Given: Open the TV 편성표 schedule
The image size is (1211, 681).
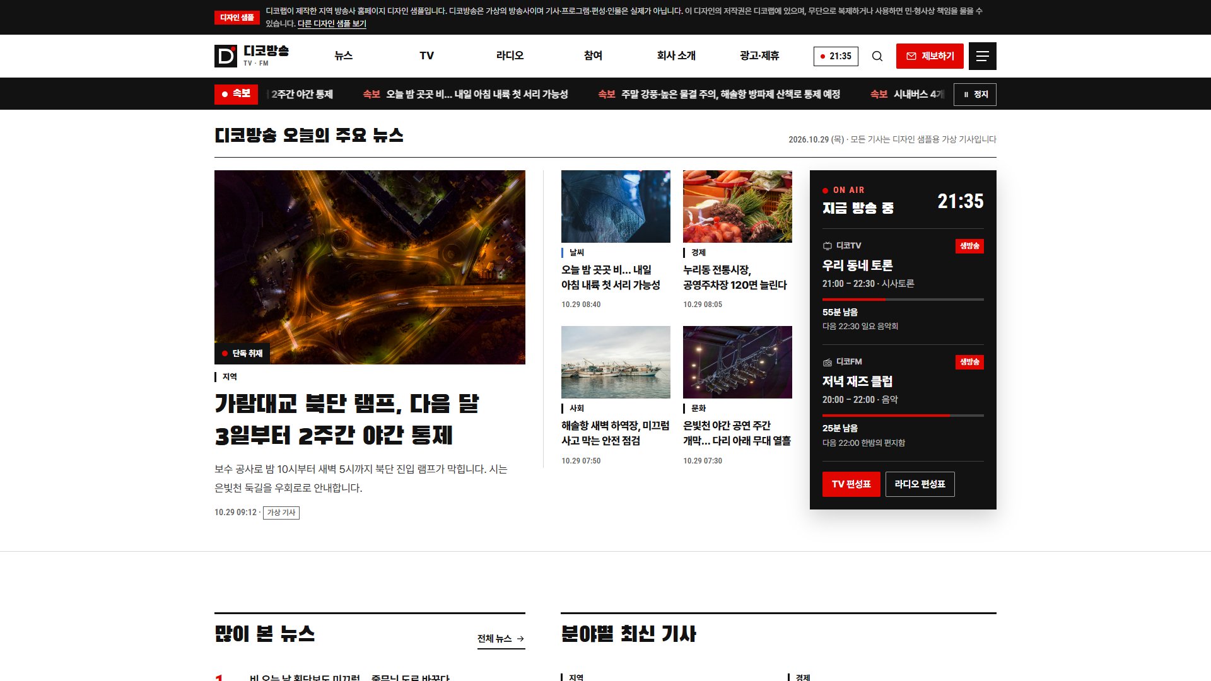Looking at the screenshot, I should point(851,484).
